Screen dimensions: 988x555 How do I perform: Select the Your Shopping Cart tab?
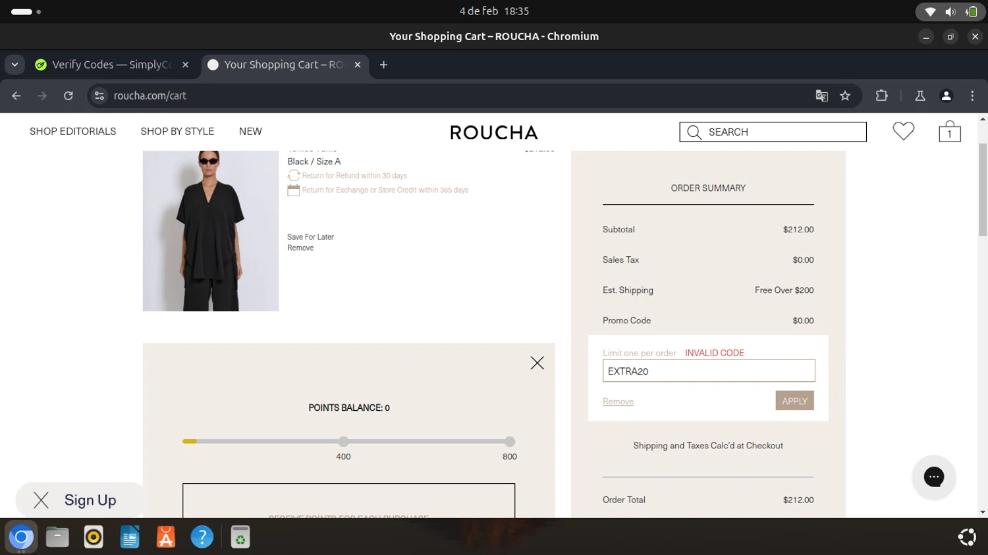pyautogui.click(x=285, y=65)
